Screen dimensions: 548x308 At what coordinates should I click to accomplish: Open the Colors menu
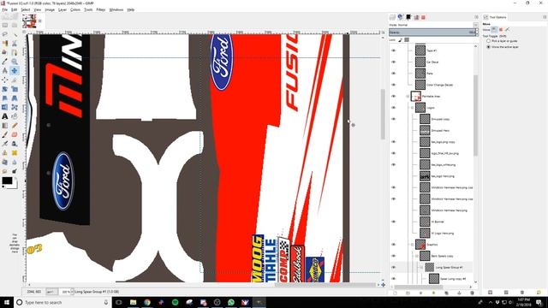click(x=75, y=9)
